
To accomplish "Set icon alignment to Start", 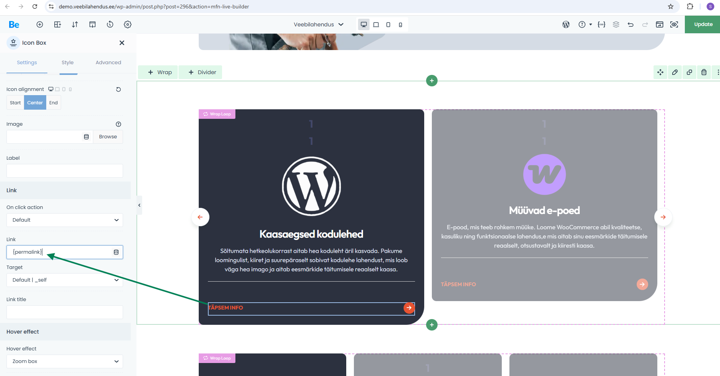I will [15, 103].
